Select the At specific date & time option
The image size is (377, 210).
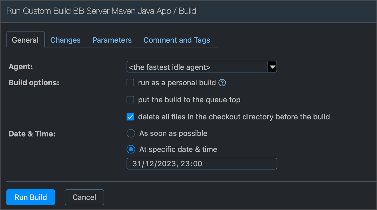point(131,150)
